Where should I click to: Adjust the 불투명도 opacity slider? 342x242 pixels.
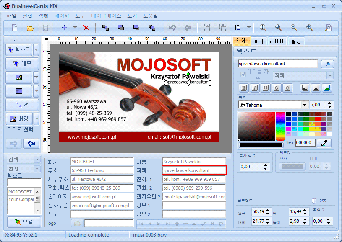(x=314, y=201)
